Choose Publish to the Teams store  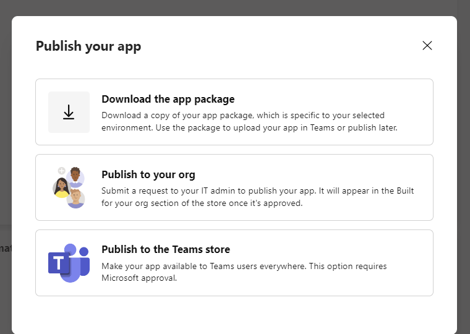point(234,263)
